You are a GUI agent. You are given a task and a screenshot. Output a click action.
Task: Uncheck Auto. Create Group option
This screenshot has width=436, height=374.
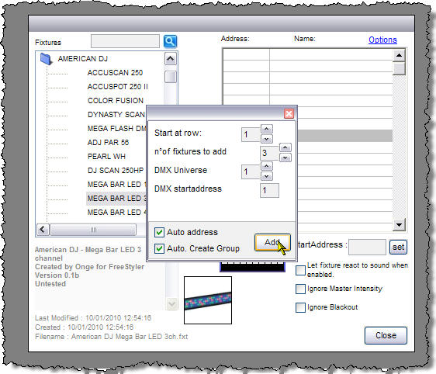click(x=159, y=248)
